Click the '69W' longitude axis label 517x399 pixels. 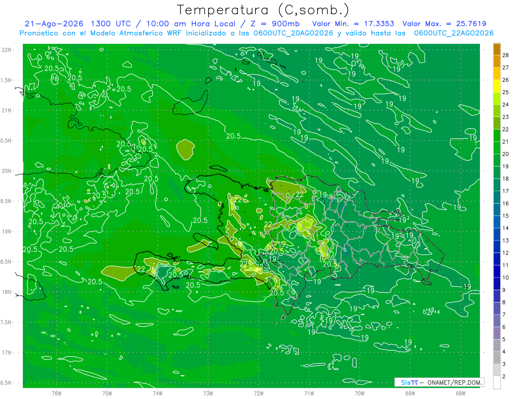click(x=410, y=393)
